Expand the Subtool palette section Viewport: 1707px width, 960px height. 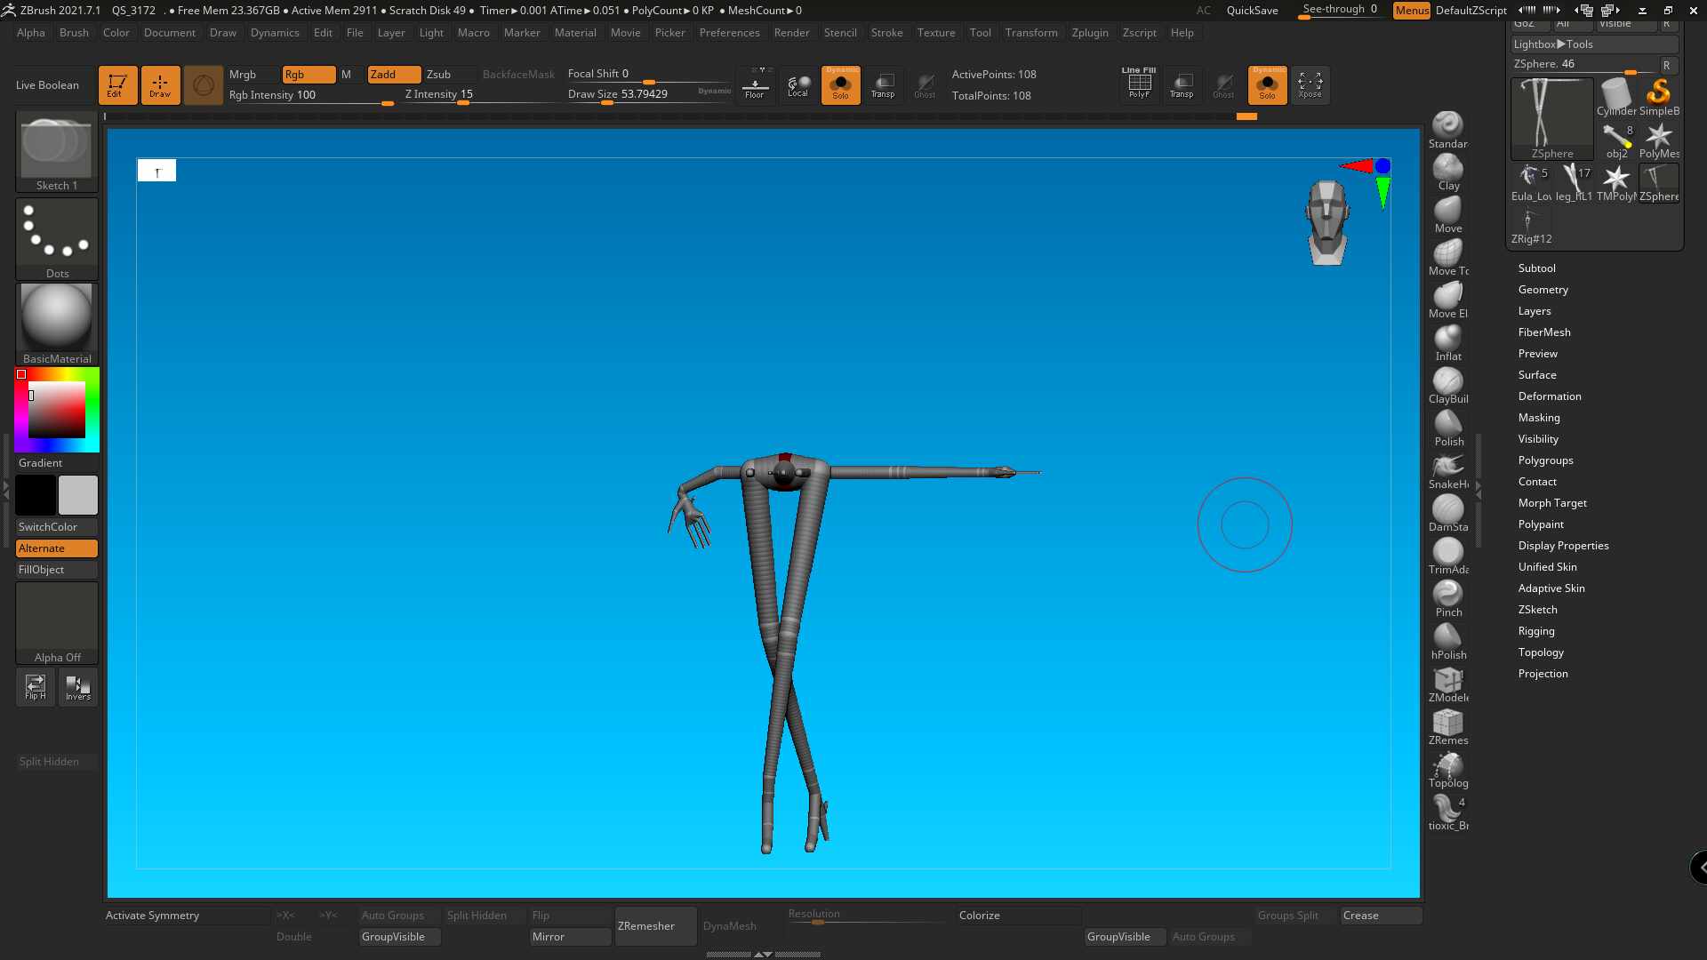pyautogui.click(x=1536, y=268)
